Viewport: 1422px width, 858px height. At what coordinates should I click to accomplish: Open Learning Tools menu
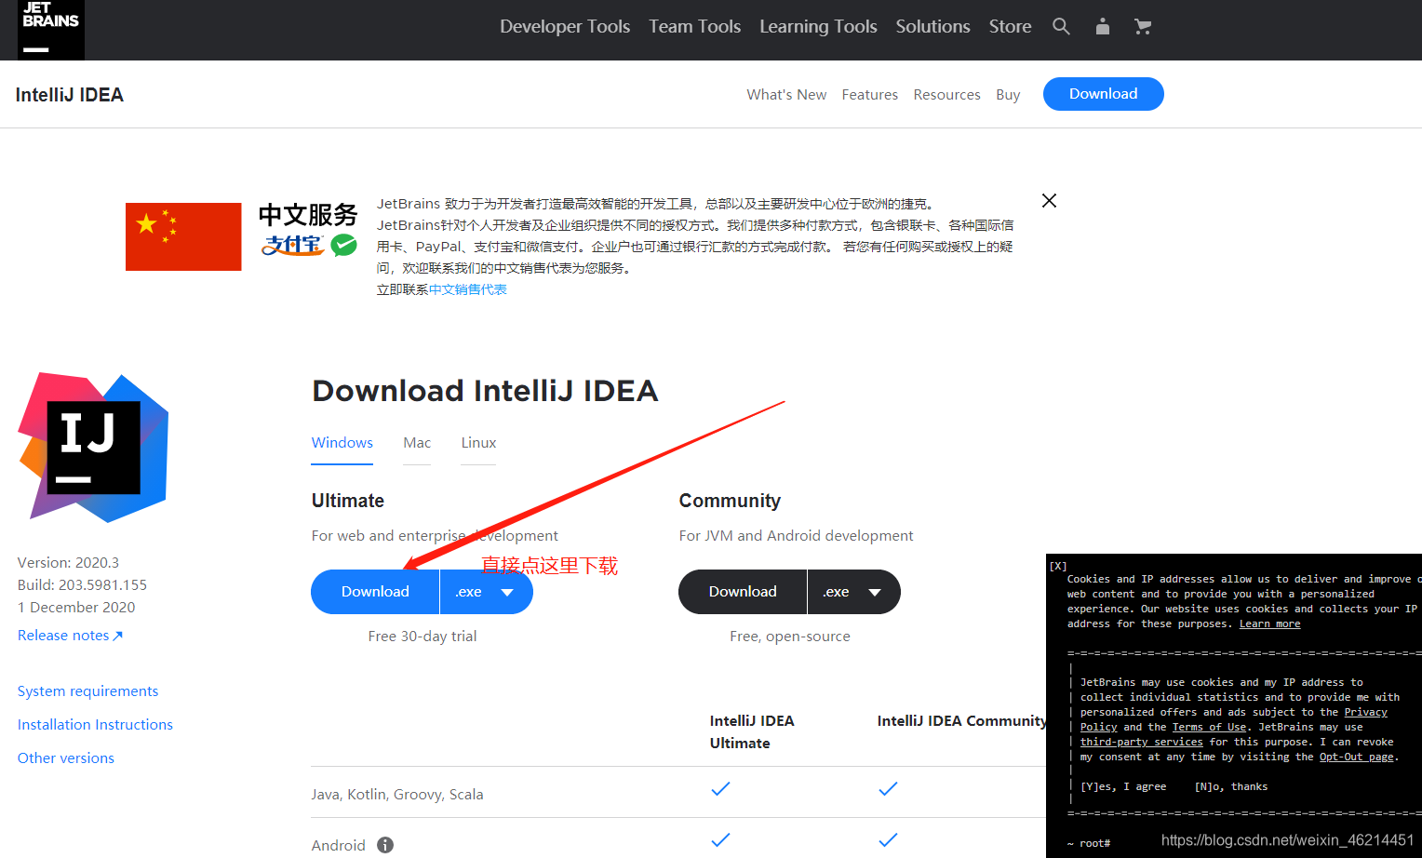tap(818, 27)
